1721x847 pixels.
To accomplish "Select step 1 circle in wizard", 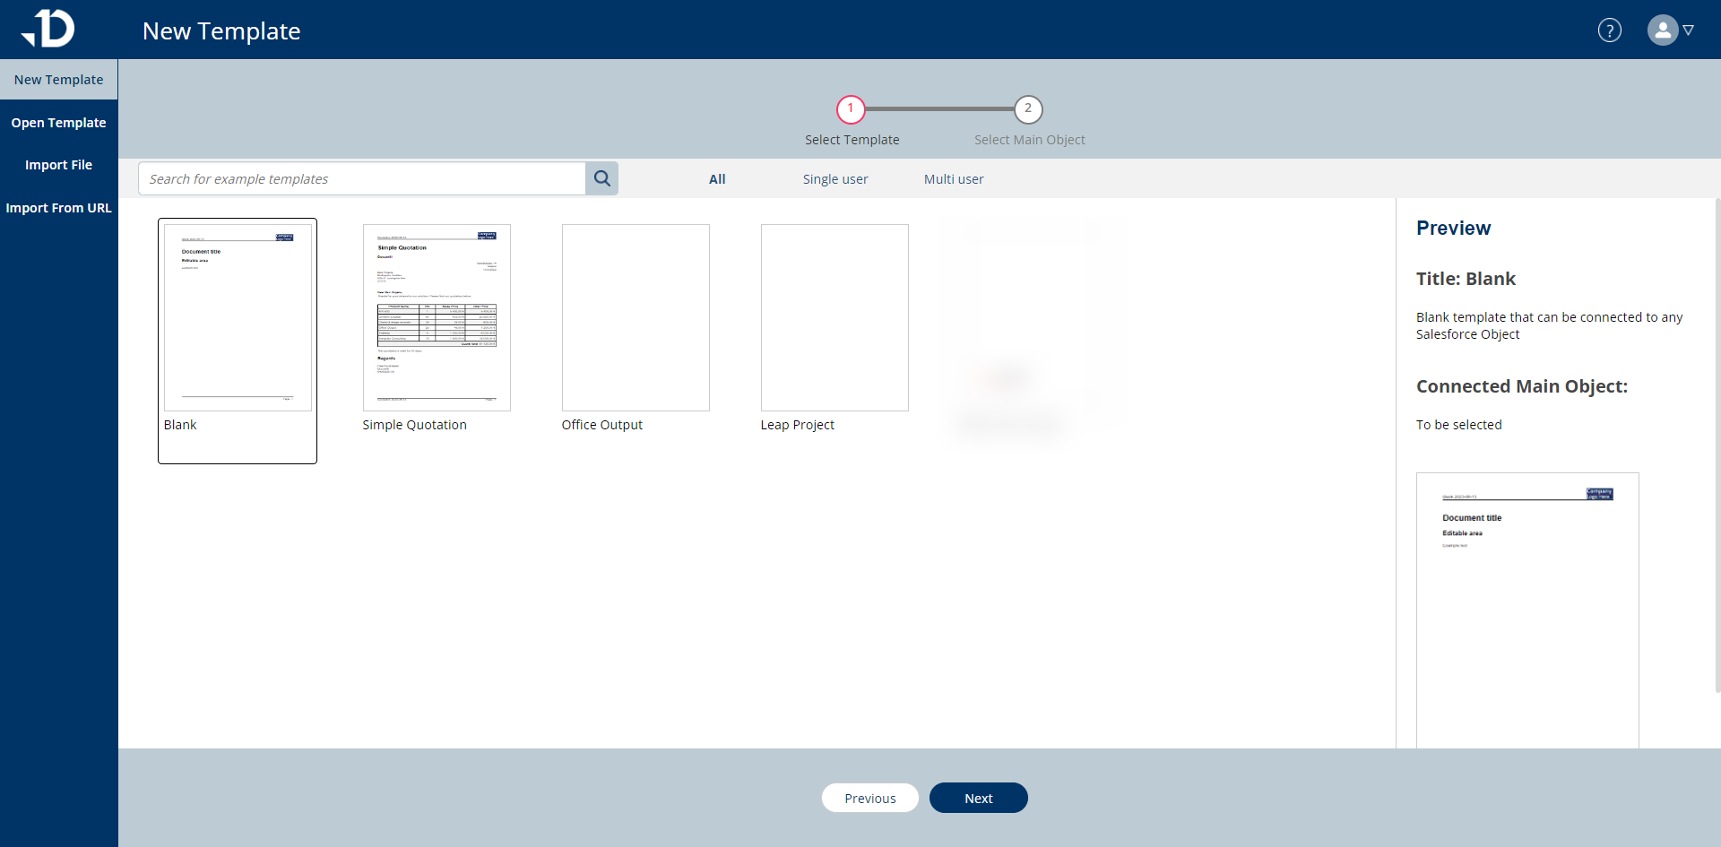I will (850, 109).
